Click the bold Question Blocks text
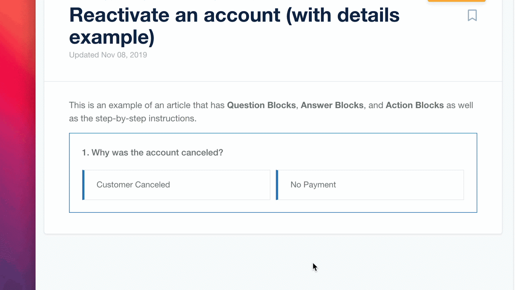The width and height of the screenshot is (515, 290). click(261, 105)
